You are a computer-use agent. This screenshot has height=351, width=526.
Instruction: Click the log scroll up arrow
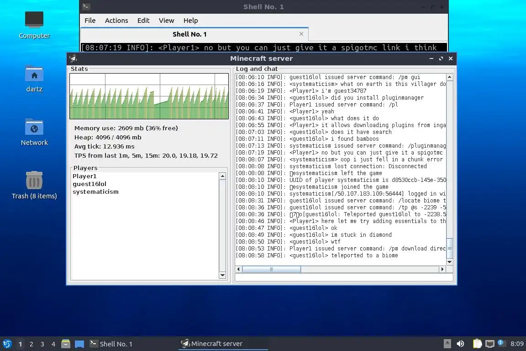(x=449, y=77)
